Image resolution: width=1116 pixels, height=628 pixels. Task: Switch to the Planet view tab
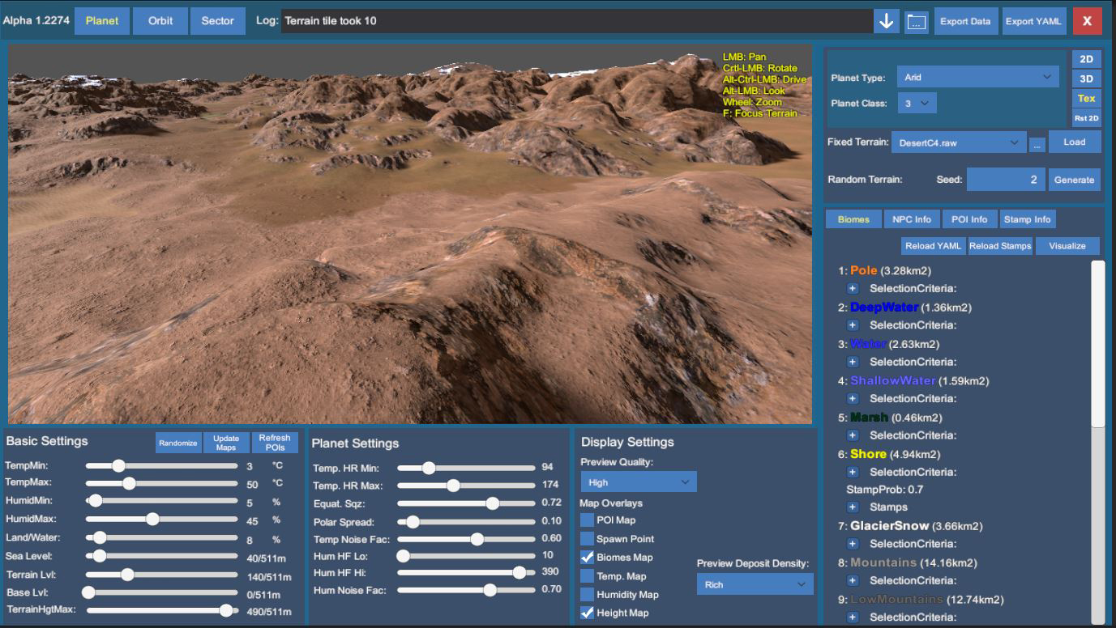click(x=102, y=21)
